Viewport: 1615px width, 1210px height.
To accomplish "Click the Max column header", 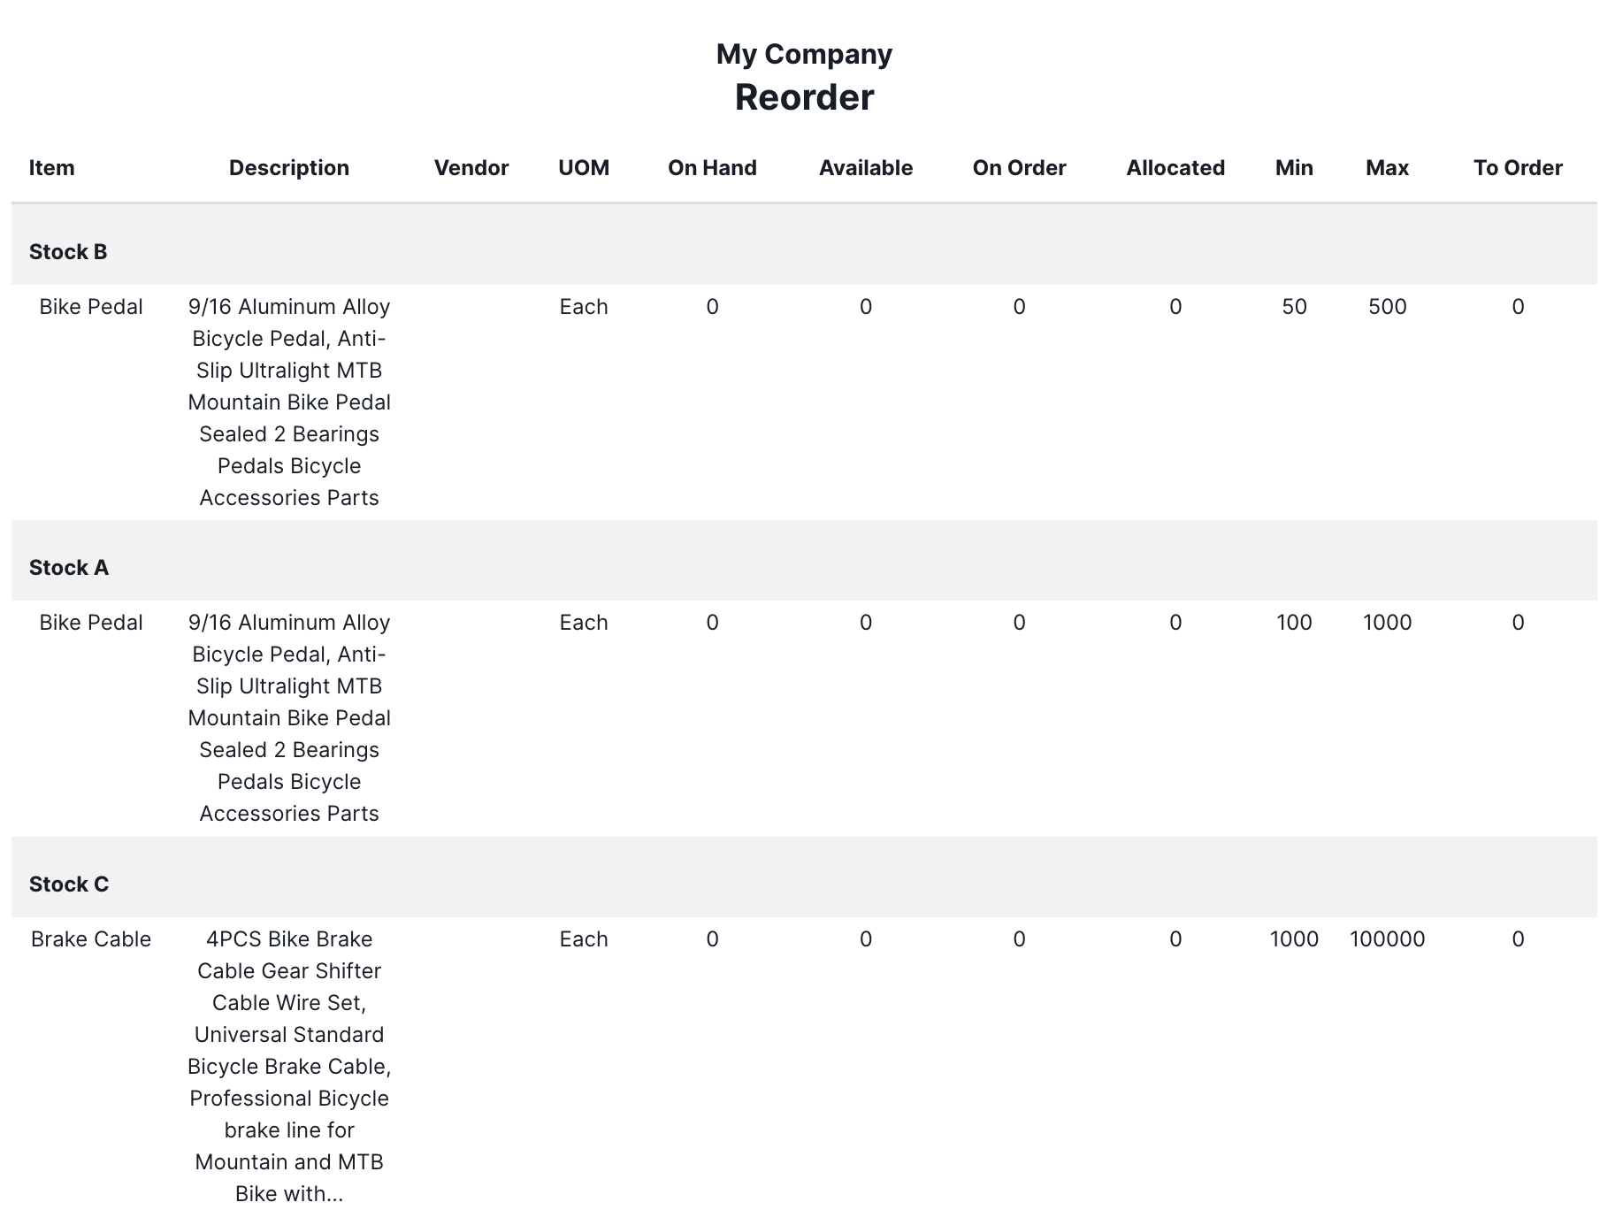I will pos(1387,168).
